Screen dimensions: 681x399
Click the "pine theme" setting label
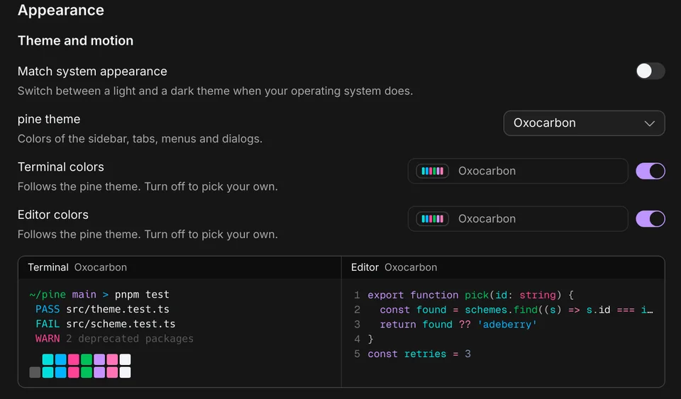point(49,119)
